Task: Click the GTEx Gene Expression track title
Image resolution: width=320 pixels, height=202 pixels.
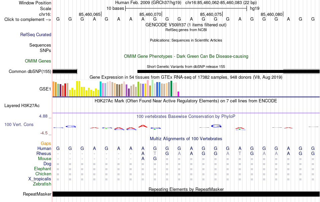Action: (186, 77)
